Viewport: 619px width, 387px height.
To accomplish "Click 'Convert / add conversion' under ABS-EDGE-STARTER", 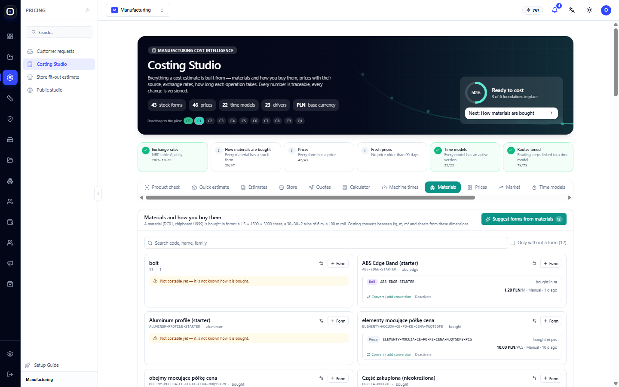I will 389,297.
